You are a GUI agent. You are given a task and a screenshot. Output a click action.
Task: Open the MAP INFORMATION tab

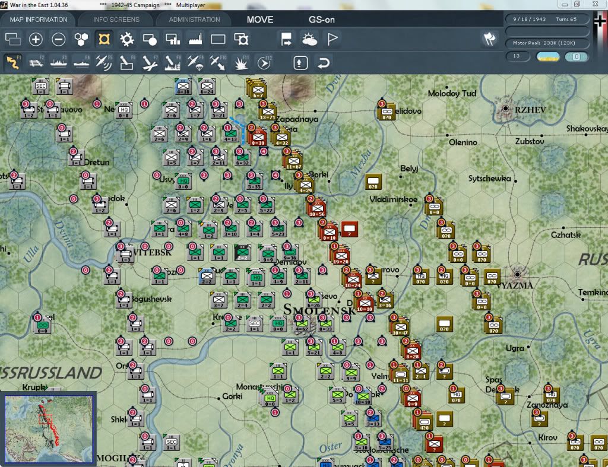[39, 20]
